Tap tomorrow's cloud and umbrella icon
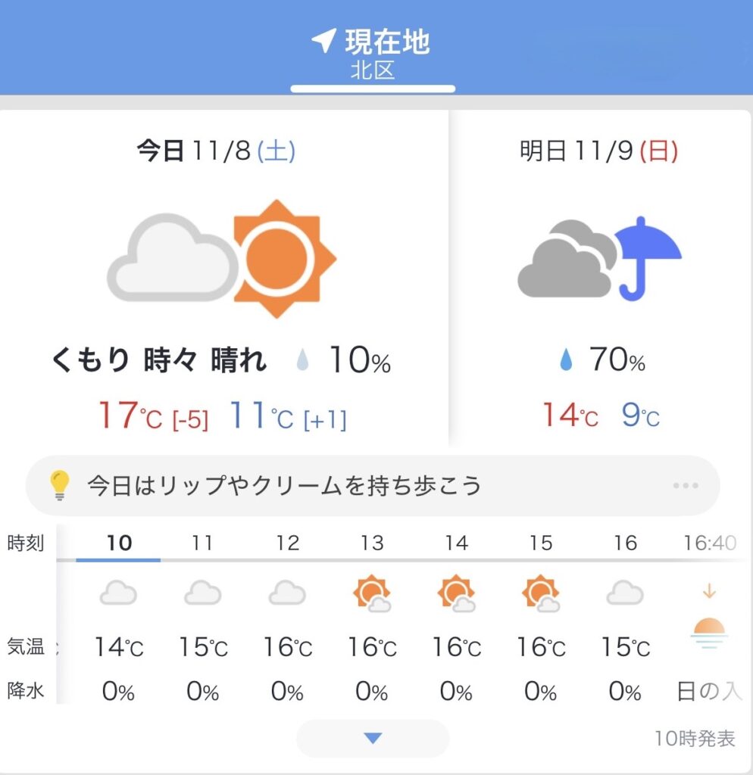This screenshot has height=775, width=753. (599, 260)
